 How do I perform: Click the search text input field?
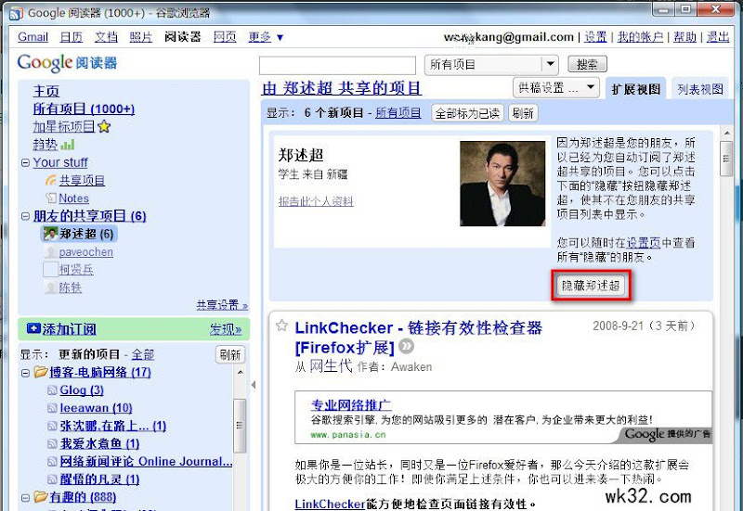337,65
